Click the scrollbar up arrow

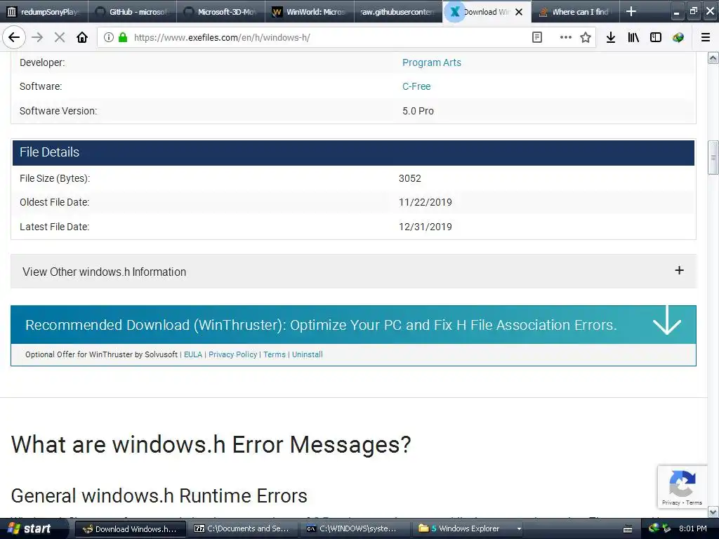point(713,58)
